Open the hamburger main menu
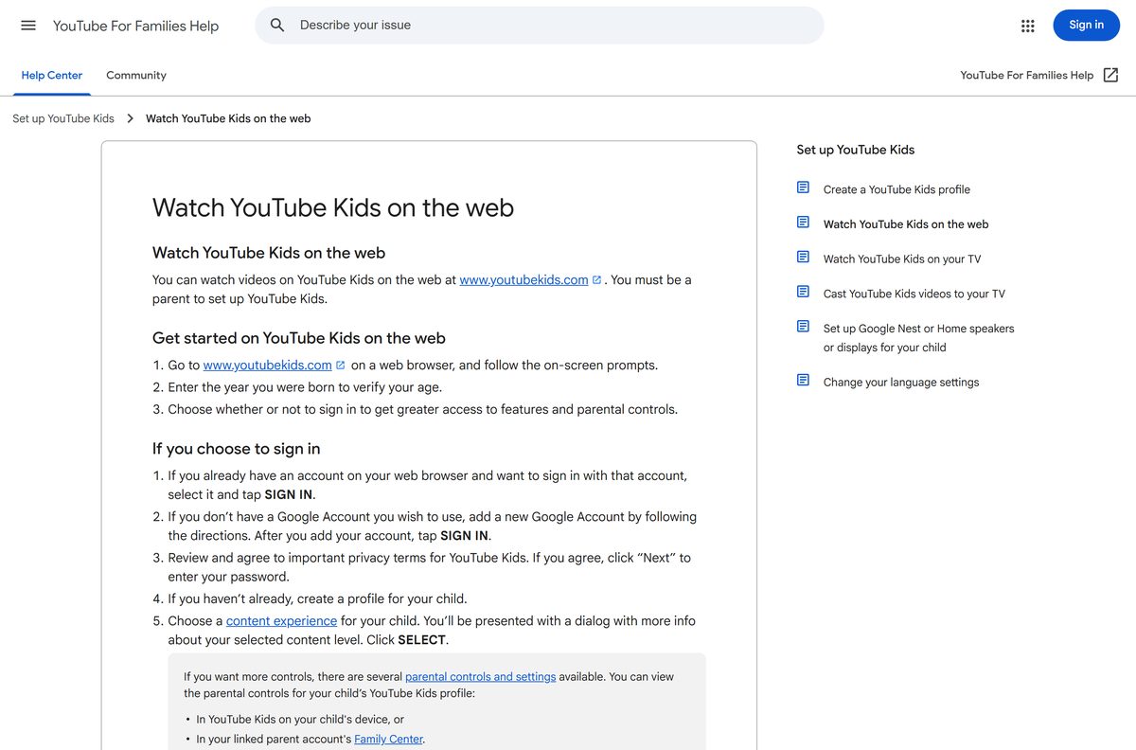The width and height of the screenshot is (1136, 750). [28, 26]
